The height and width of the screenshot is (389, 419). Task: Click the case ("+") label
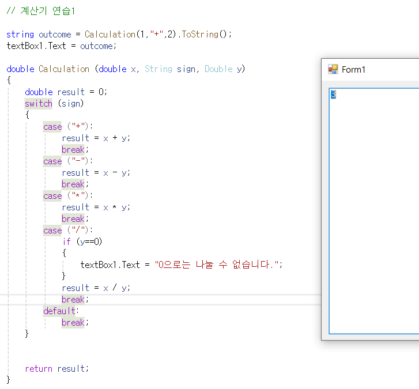coord(68,126)
